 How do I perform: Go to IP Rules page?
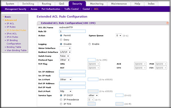click(11, 27)
